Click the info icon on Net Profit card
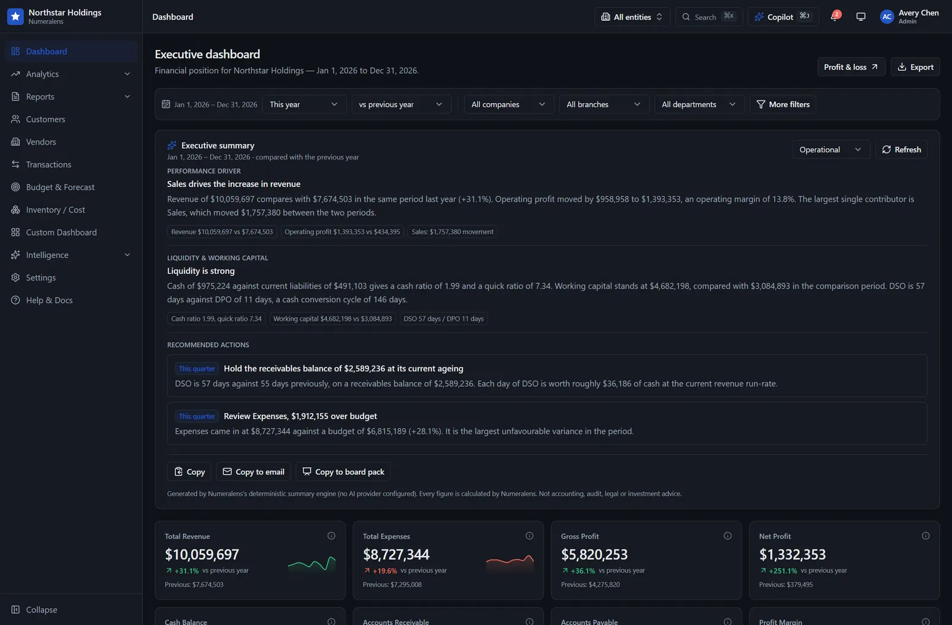 click(x=926, y=536)
